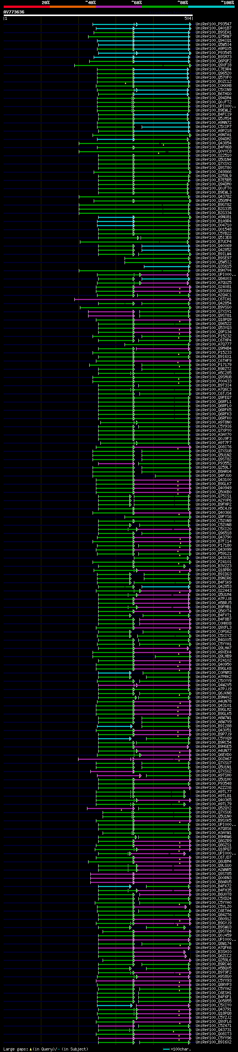Open hit UniRef100_B9SEA1
Viewport: 238px width, 1052px height.
point(213,32)
